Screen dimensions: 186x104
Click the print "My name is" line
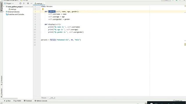[x=64, y=27]
